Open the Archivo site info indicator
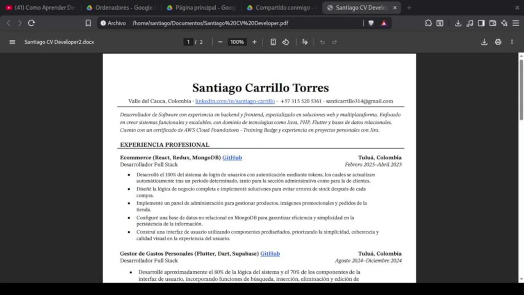This screenshot has height=295, width=524. point(113,23)
